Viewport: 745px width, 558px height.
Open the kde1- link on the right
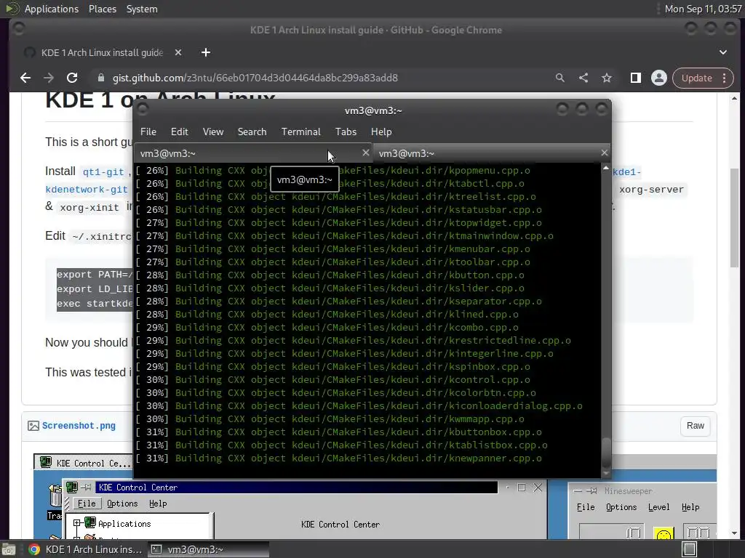626,171
